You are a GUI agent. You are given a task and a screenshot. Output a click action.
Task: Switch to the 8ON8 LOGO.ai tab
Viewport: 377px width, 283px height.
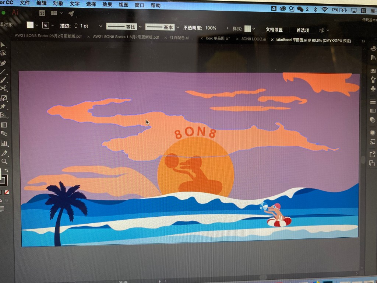(x=253, y=39)
